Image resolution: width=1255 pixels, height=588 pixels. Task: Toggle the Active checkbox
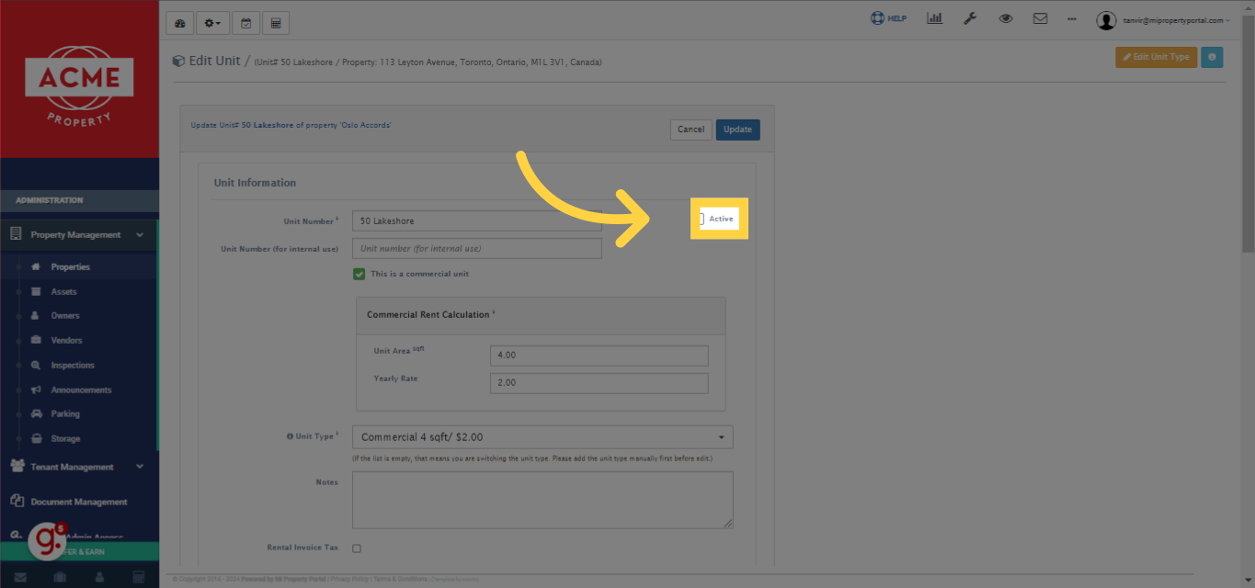pyautogui.click(x=701, y=219)
